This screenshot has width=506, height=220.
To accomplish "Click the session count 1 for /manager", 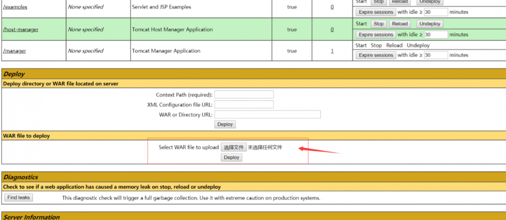I will point(332,51).
